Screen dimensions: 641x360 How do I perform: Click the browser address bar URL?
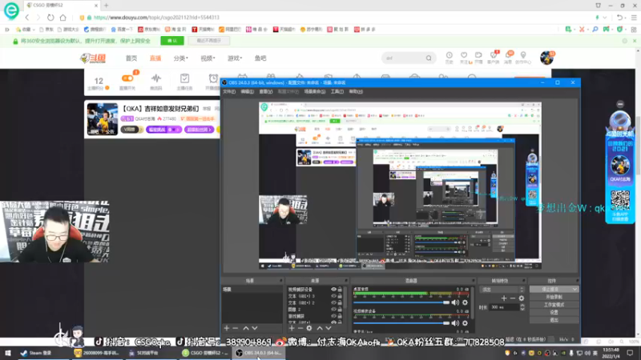pyautogui.click(x=156, y=18)
